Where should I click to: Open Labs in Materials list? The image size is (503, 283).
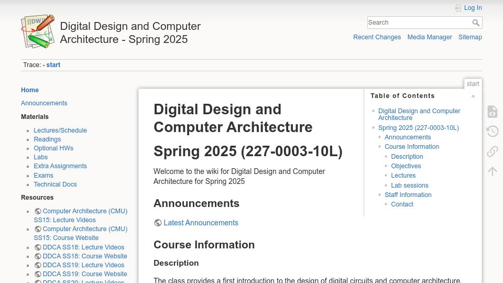click(41, 157)
